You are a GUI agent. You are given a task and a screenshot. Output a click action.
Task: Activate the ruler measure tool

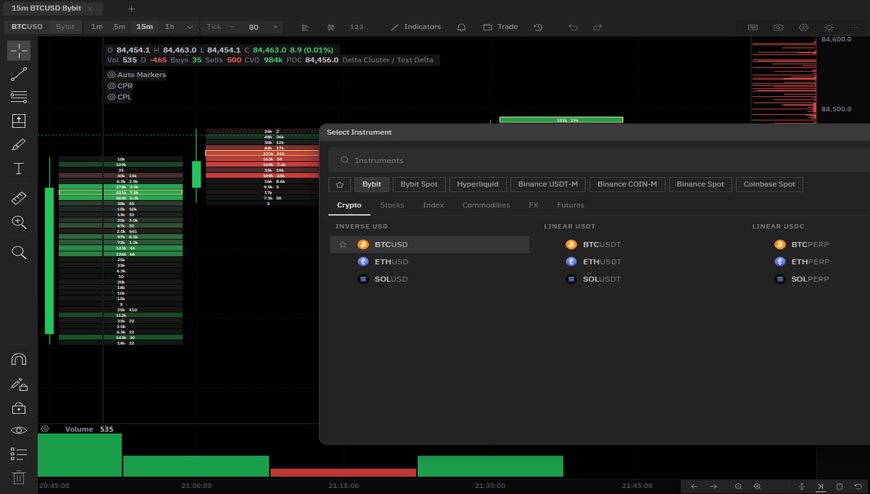[x=19, y=198]
